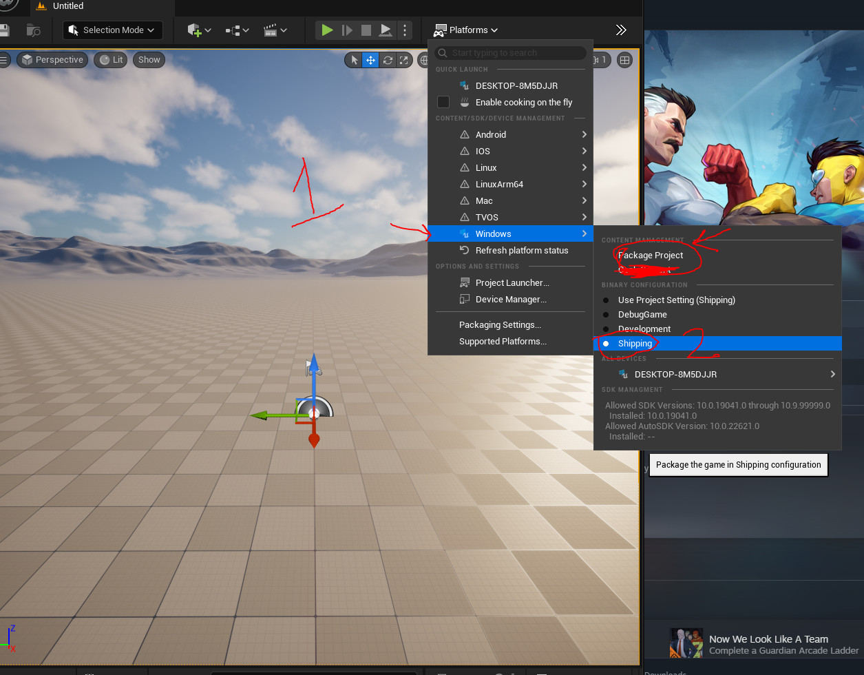
Task: Expand the Linux platform submenu
Action: coord(510,167)
